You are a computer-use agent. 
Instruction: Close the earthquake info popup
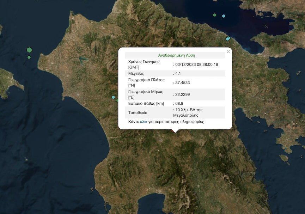click(228, 51)
